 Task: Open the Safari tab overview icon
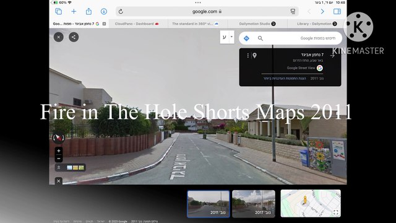(58, 11)
